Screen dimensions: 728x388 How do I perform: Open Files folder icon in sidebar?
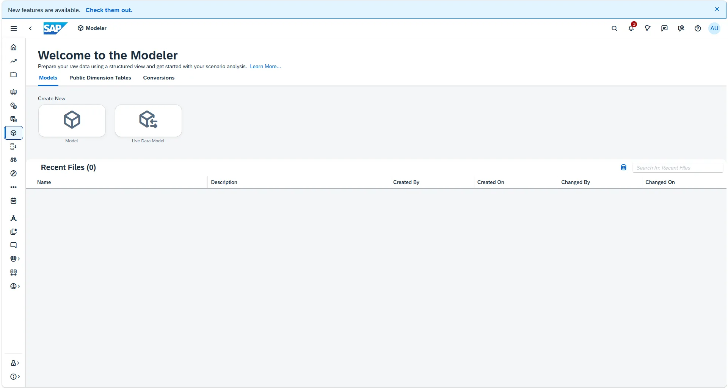[x=14, y=75]
